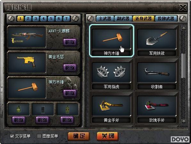Screen dimensions: 191x144
Task: Click the 关闭 close button
Action: (x=108, y=136)
